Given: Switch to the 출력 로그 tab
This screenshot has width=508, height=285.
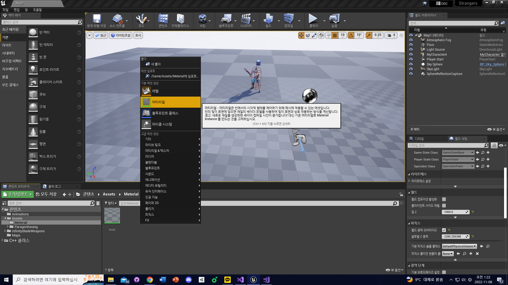Looking at the screenshot, I should (55, 187).
